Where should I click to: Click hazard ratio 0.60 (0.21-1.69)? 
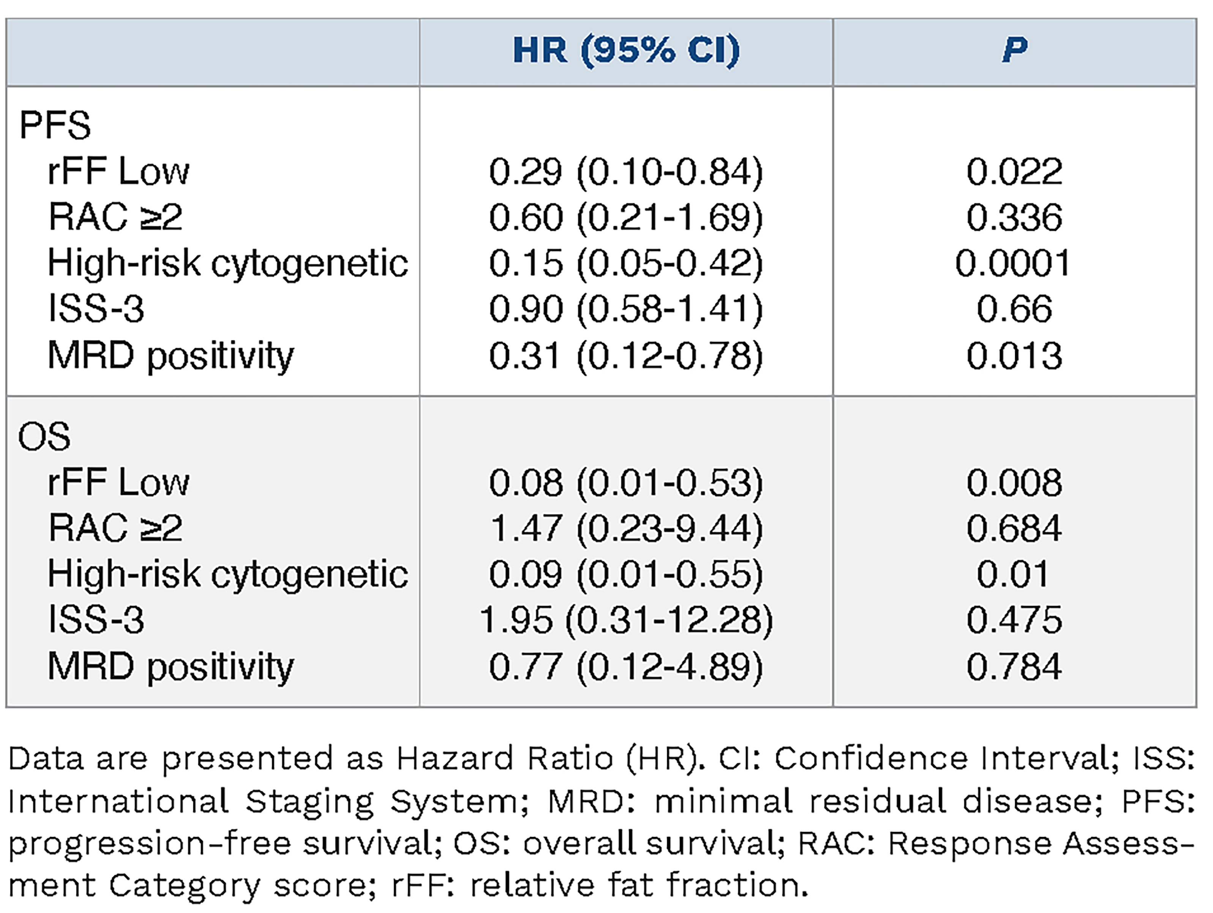pos(626,218)
